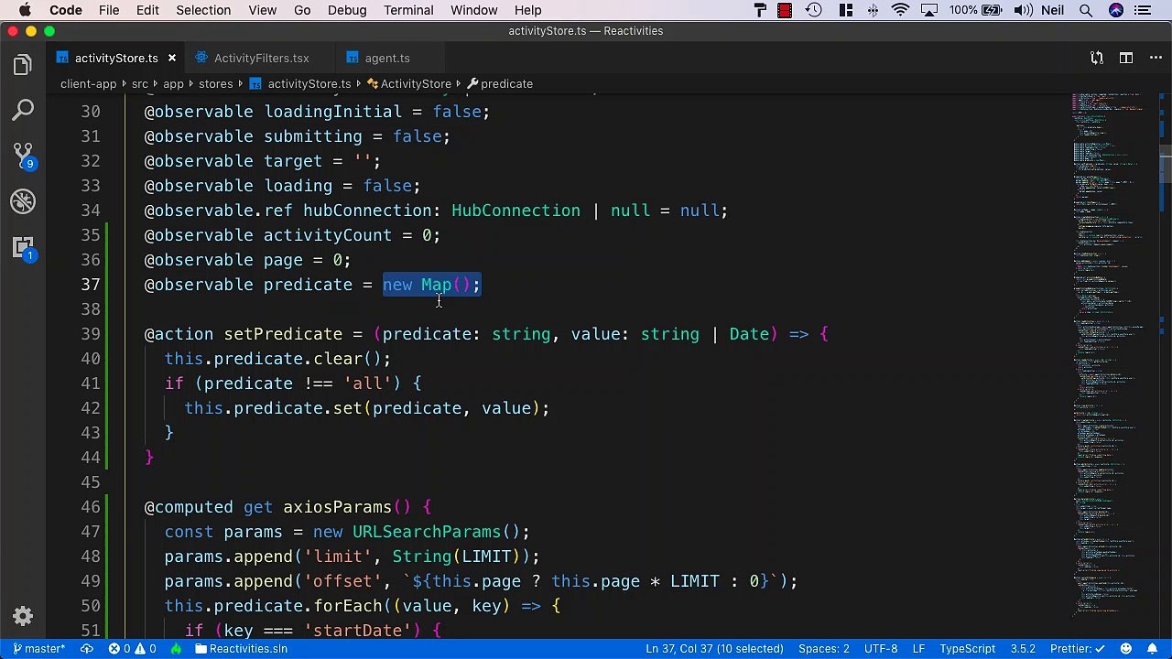Open the Debug view icon
This screenshot has height=659, width=1172.
(23, 201)
